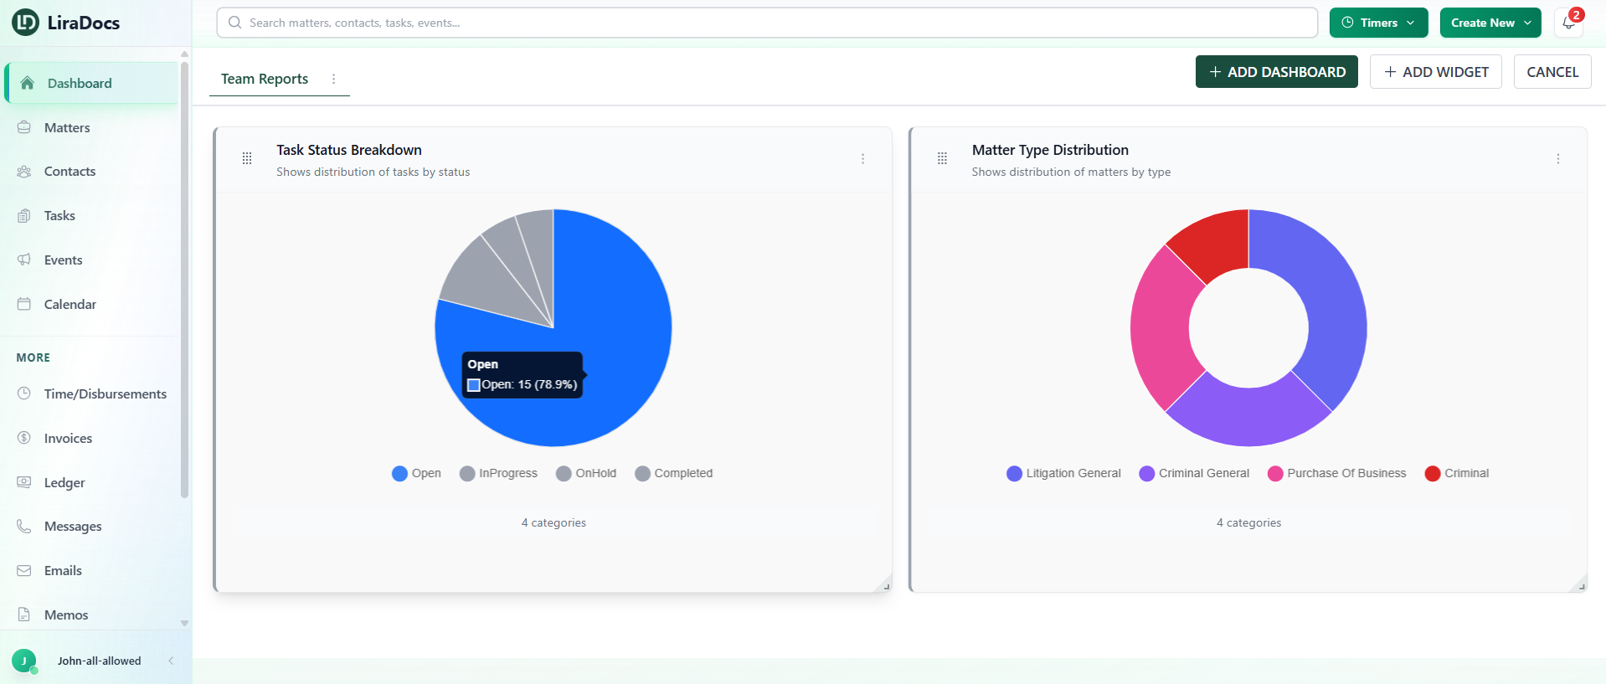Click the Calendar icon in sidebar
Screen dimensions: 1606x684
coord(24,304)
